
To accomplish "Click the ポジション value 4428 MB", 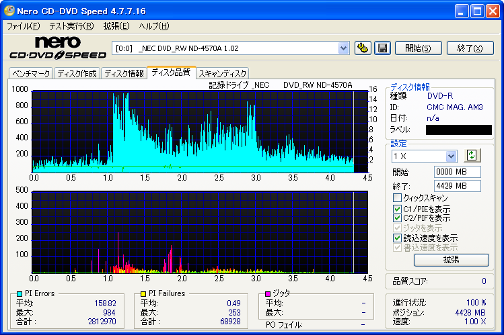I will 470,313.
